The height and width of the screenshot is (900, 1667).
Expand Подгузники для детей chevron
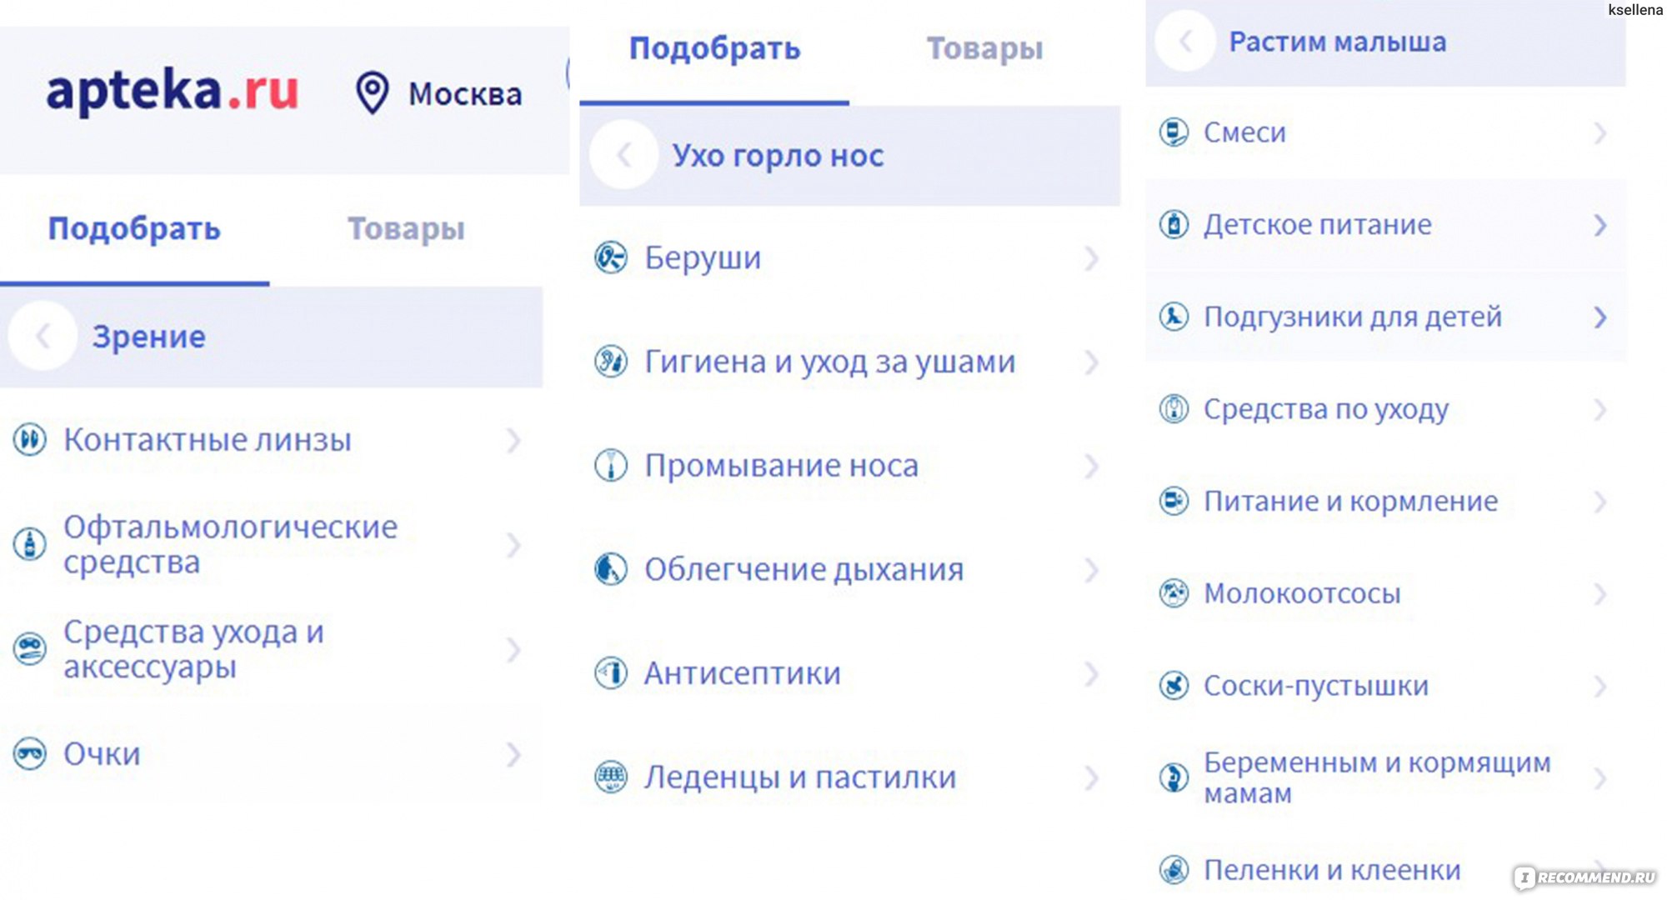click(1599, 317)
